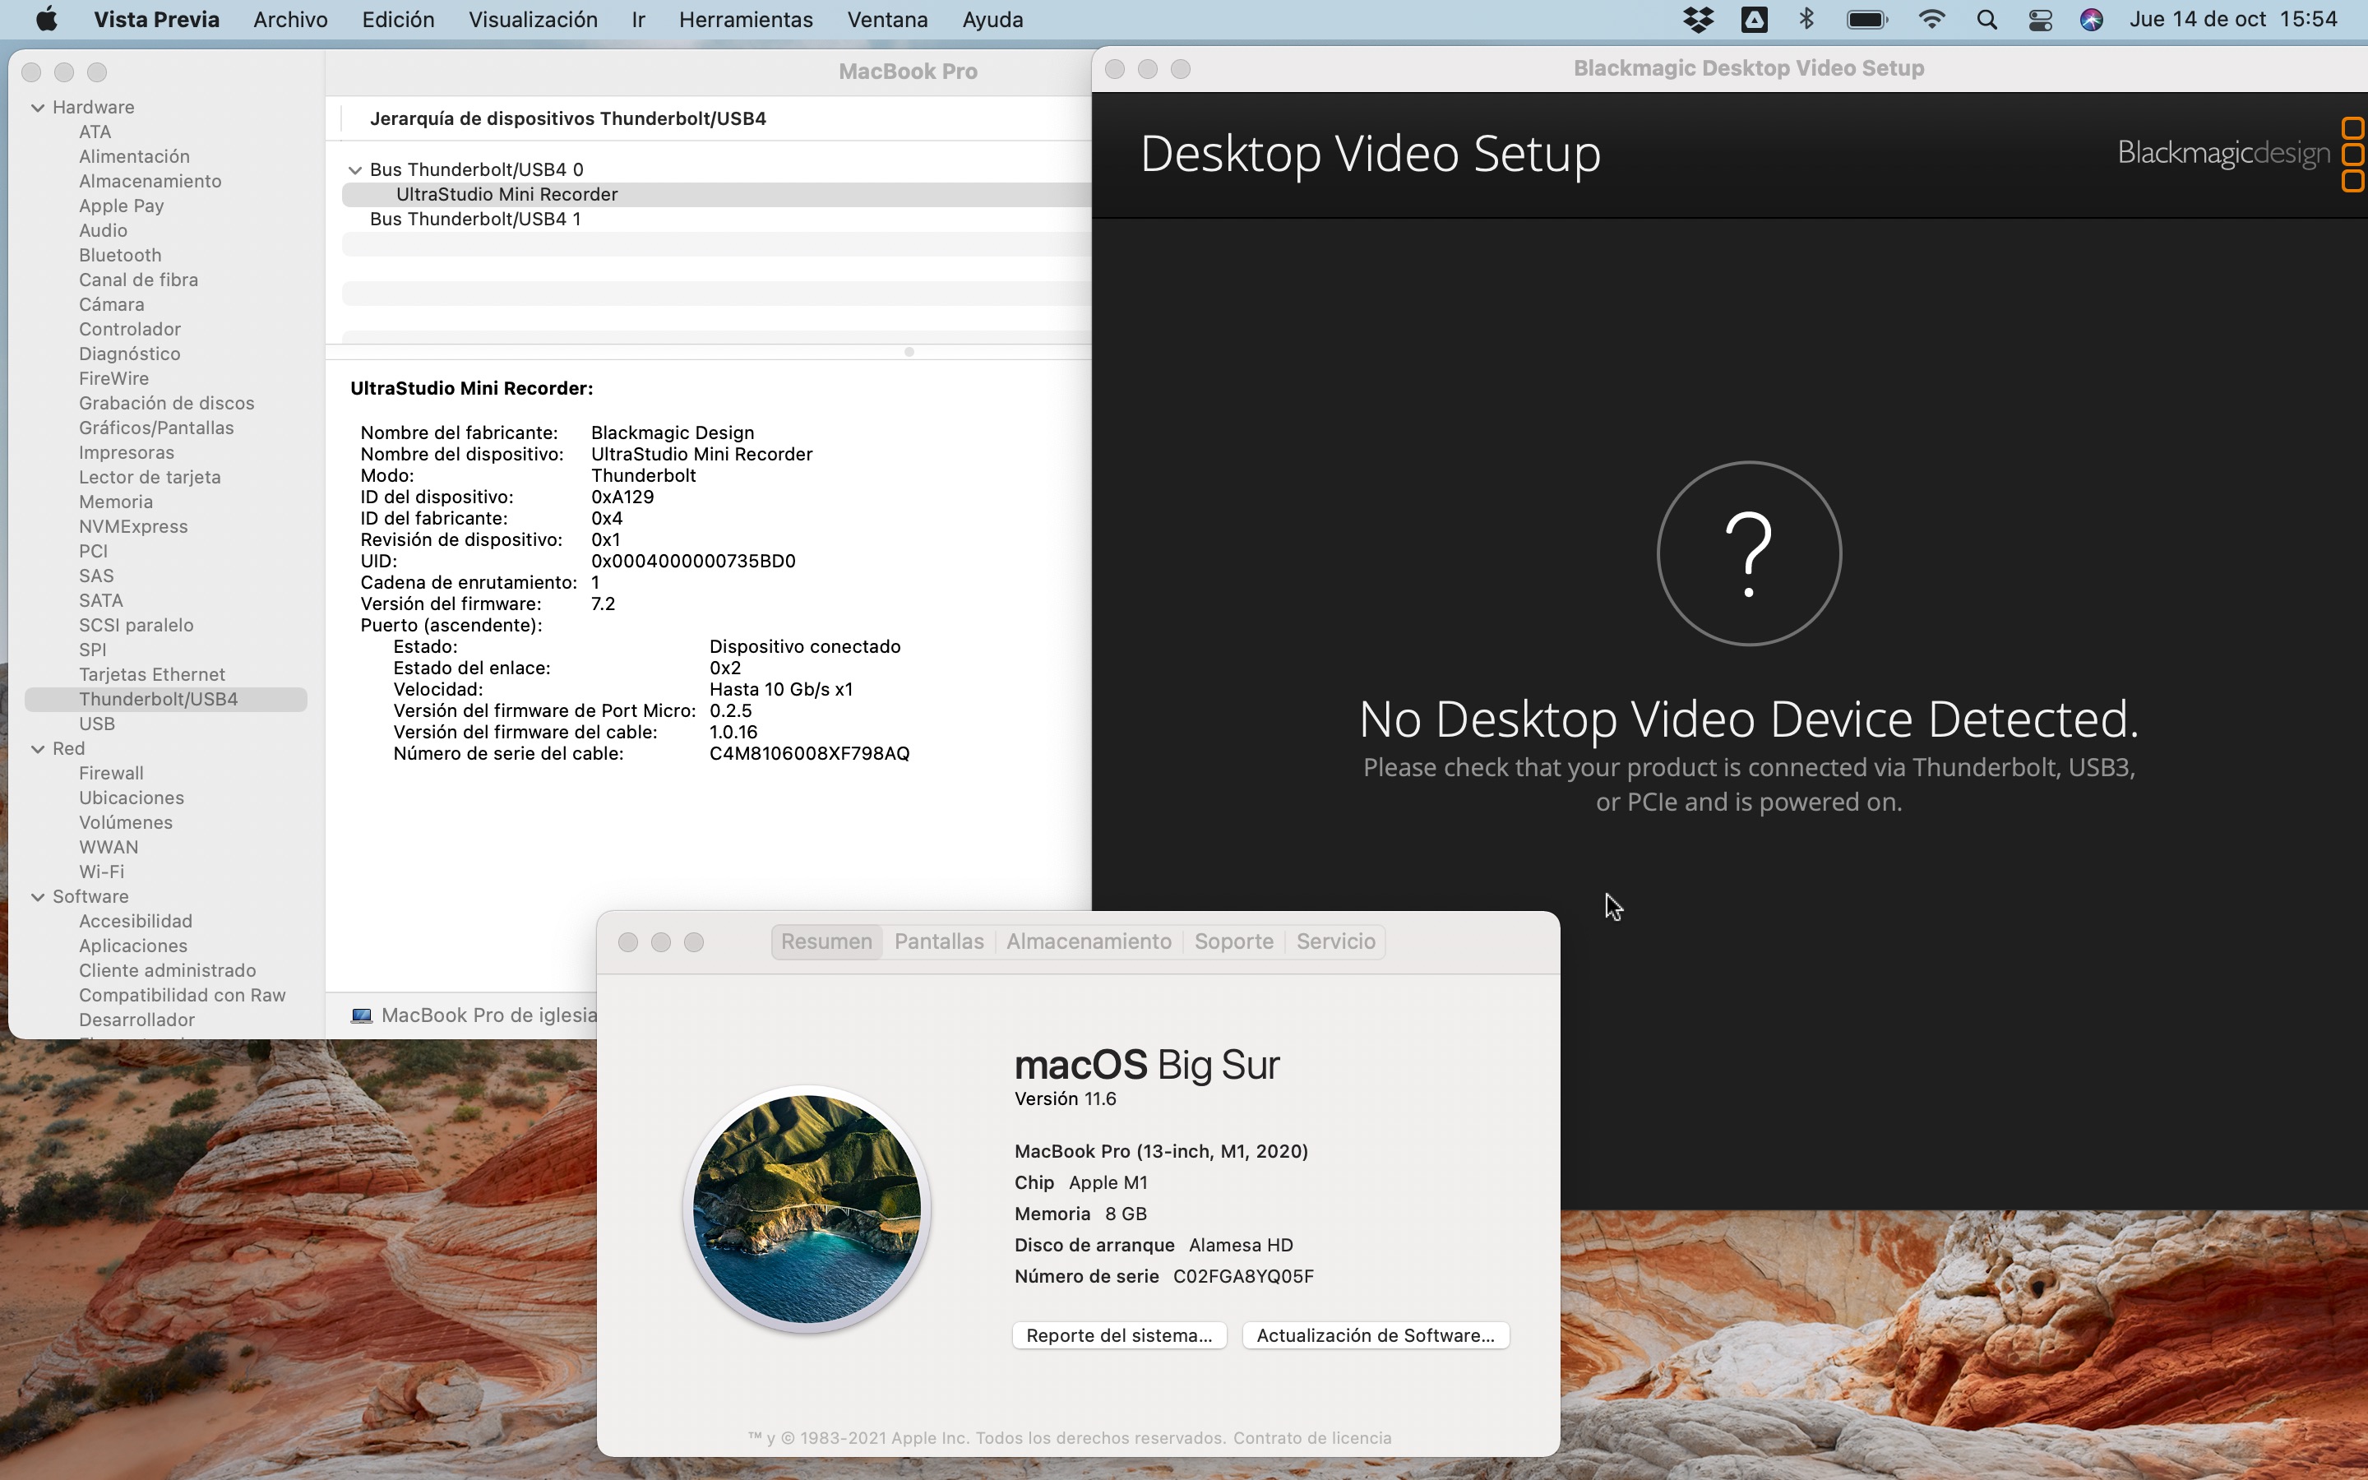Collapse Bus Thunderbolt/USB4 0
Viewport: 2368px width, 1480px height.
355,170
